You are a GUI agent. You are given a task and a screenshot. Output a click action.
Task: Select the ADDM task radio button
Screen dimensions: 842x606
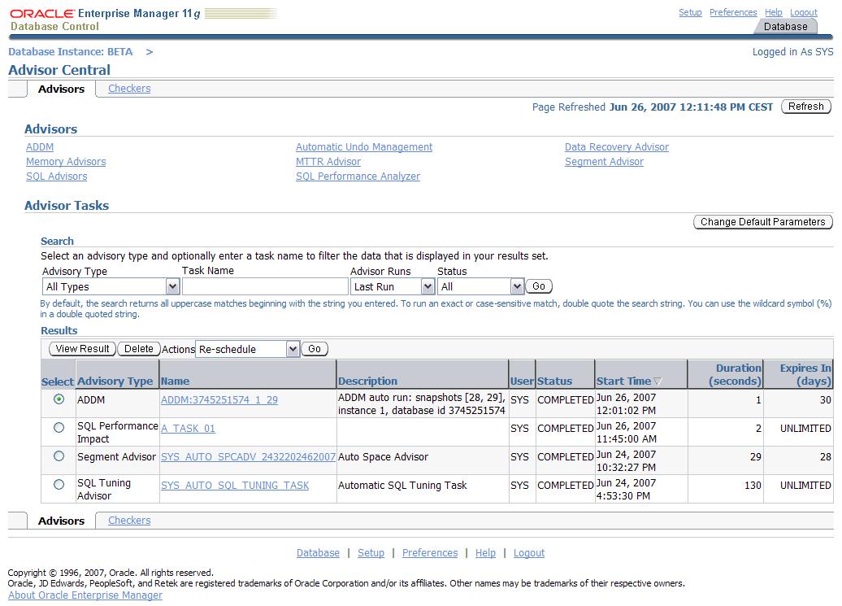coord(59,399)
